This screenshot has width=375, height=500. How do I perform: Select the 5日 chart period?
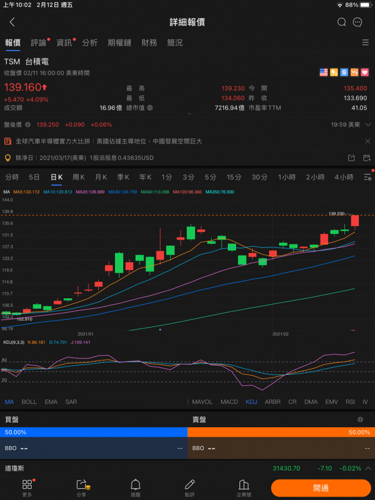[x=34, y=177]
